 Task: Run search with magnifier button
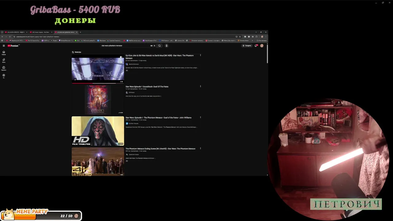click(159, 46)
